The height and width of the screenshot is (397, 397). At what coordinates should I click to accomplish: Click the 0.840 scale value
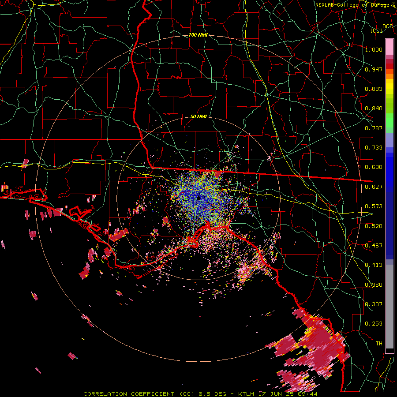click(374, 109)
